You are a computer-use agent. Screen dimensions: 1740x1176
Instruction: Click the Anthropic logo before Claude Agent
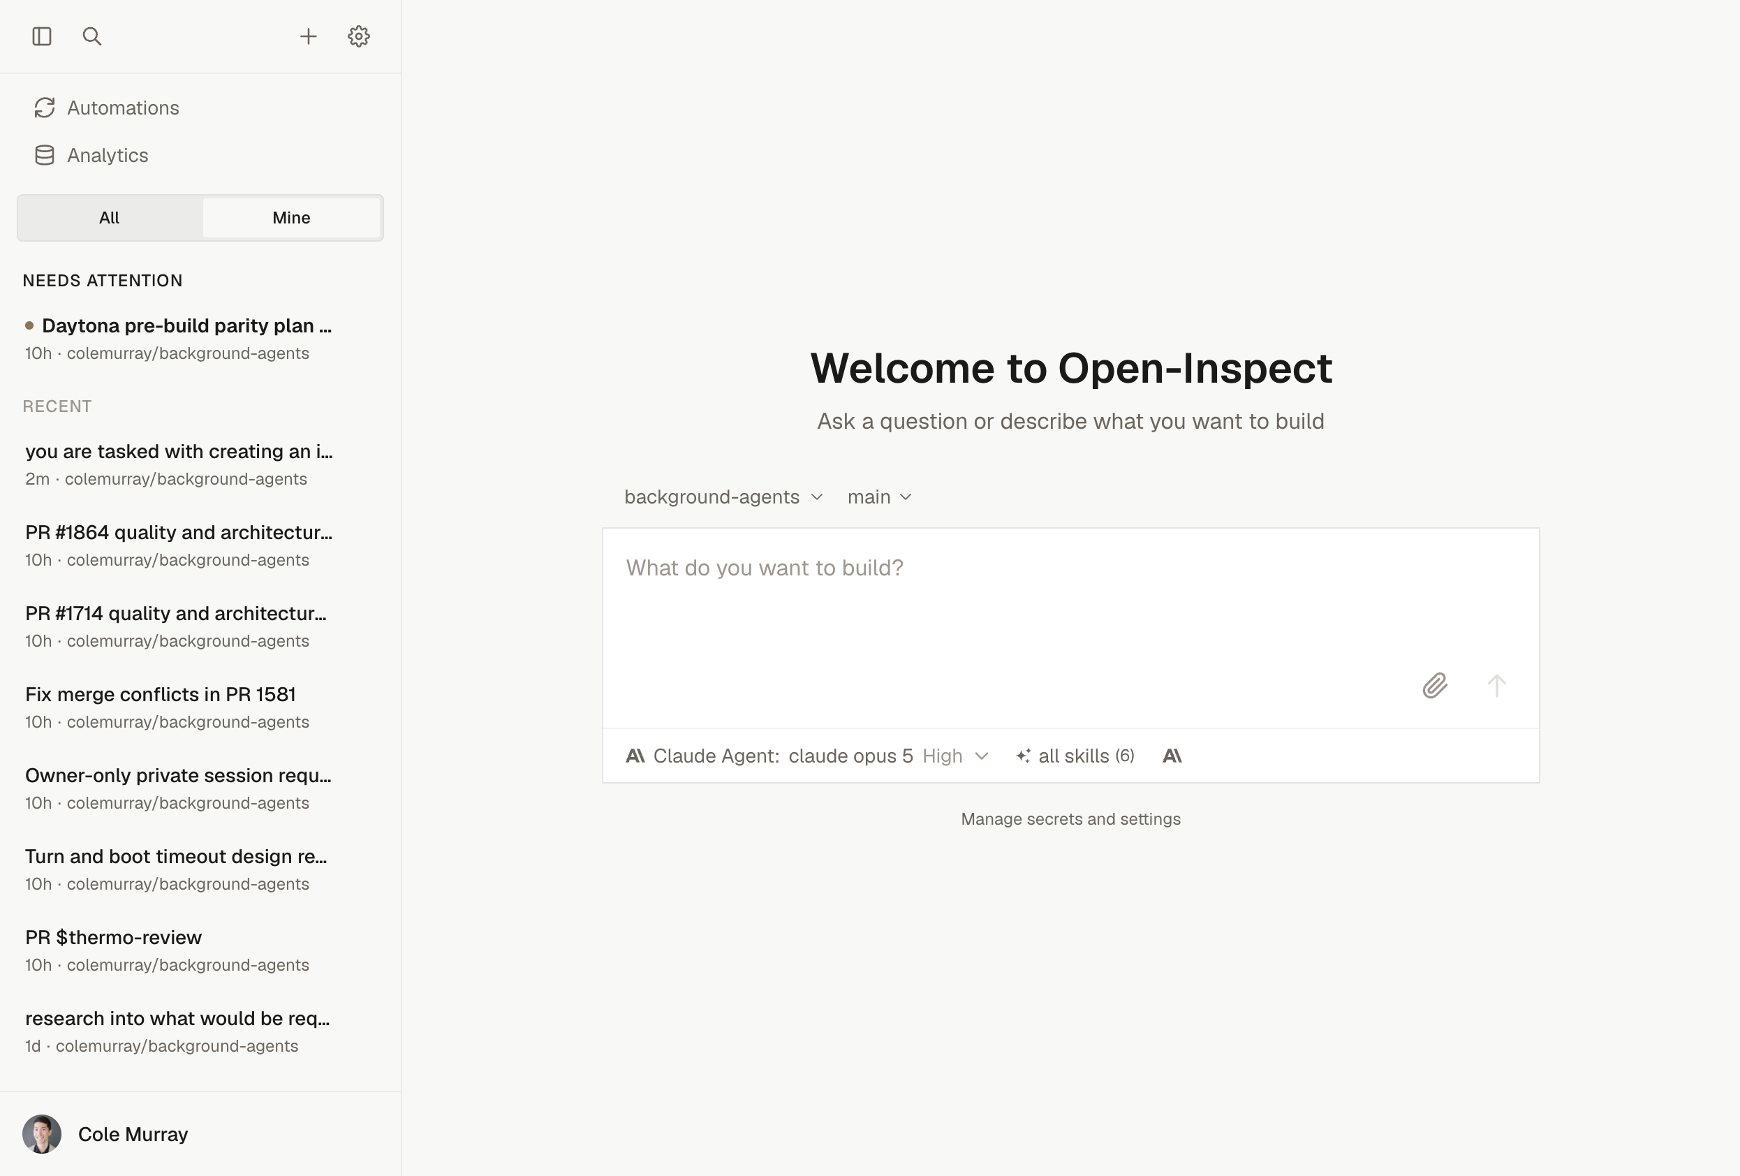pyautogui.click(x=635, y=756)
